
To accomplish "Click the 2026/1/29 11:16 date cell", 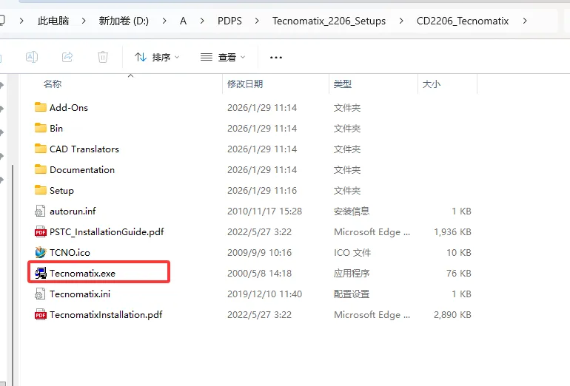I will coord(262,190).
